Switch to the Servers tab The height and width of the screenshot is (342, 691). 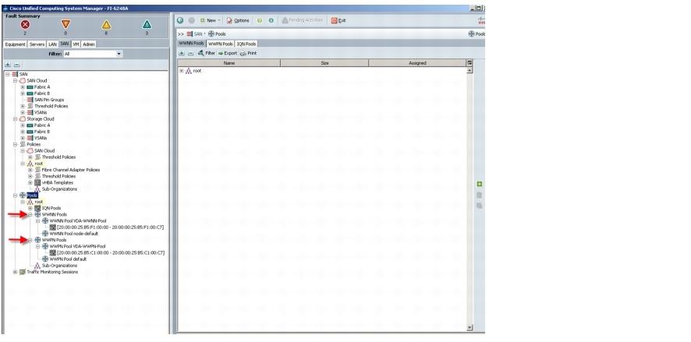[37, 44]
